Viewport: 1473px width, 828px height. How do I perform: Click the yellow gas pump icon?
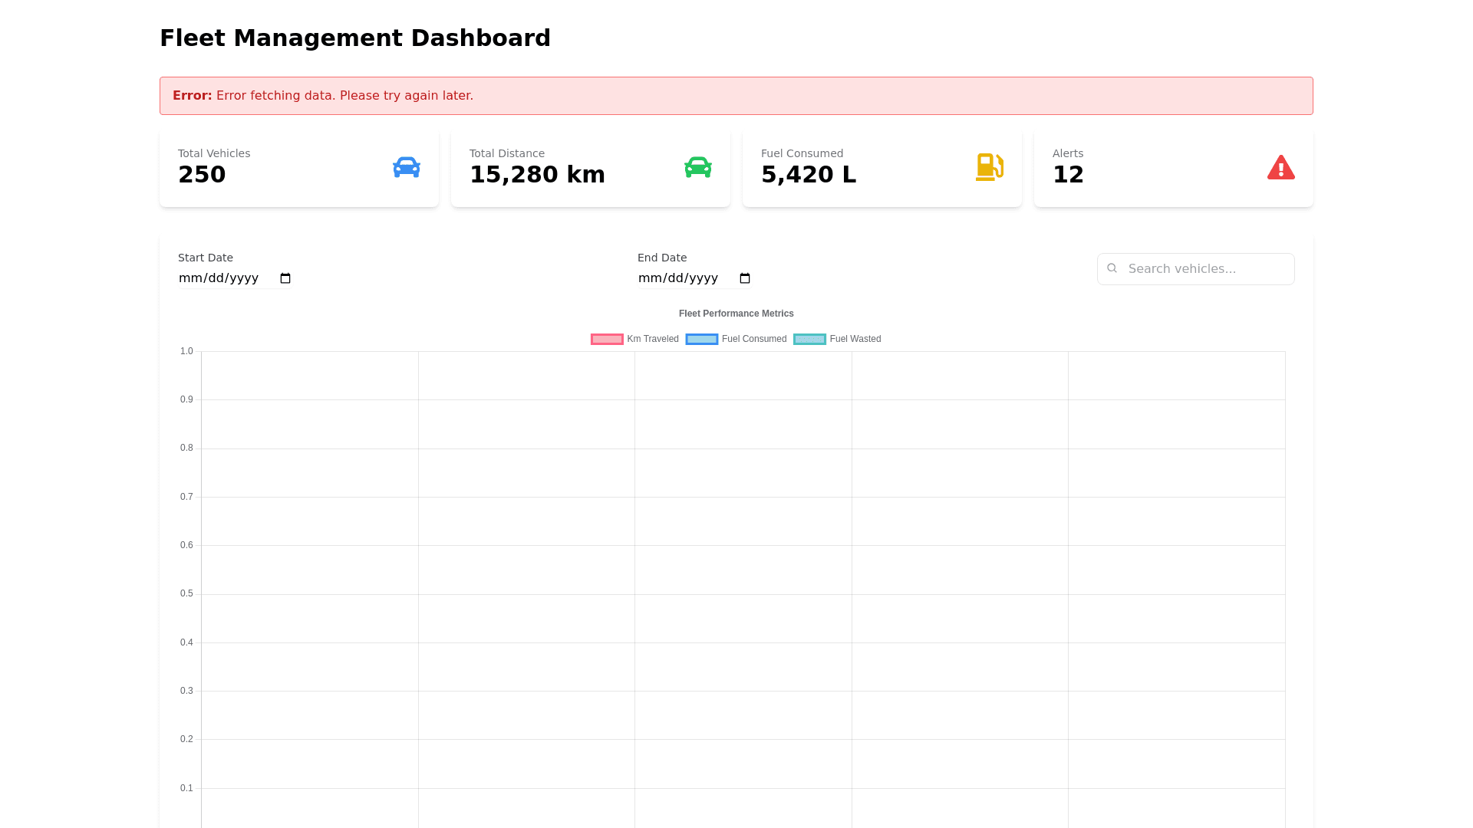pyautogui.click(x=989, y=167)
